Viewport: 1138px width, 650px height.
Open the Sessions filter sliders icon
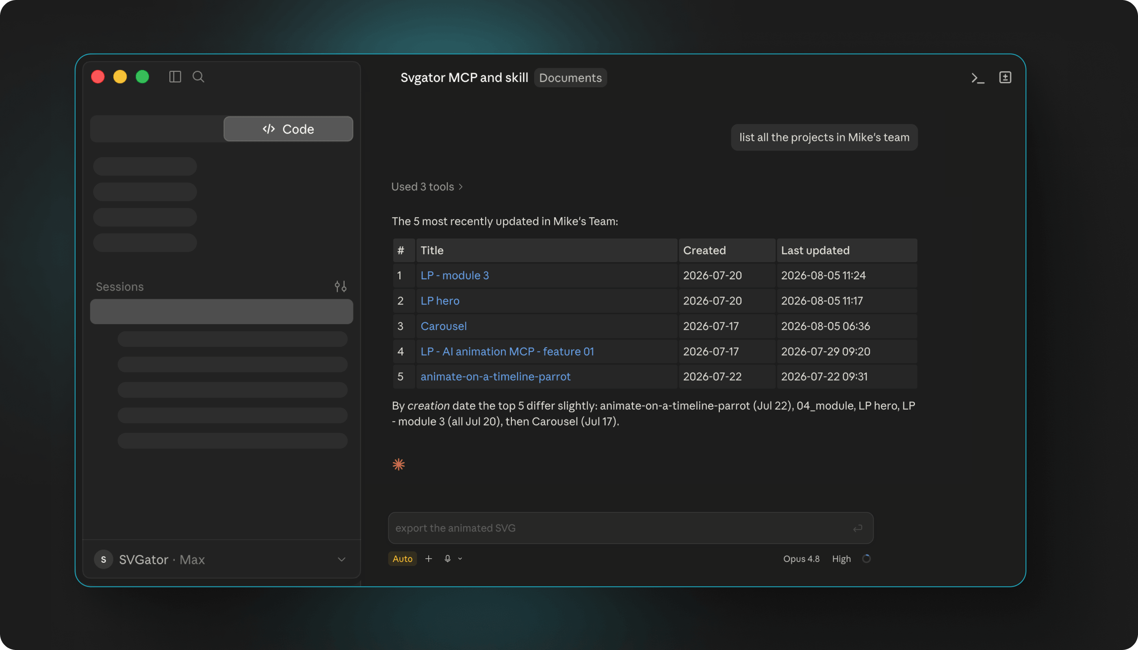click(x=341, y=286)
